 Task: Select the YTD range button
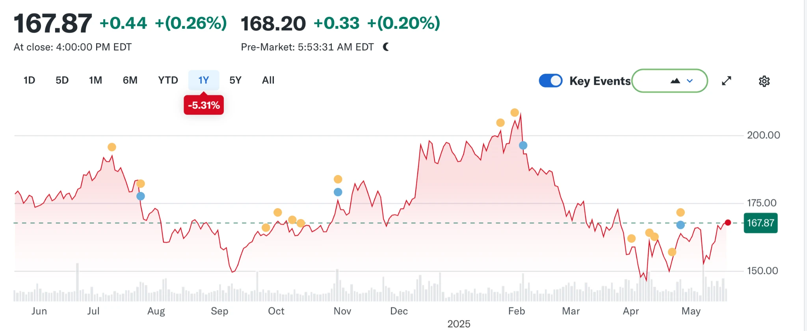click(x=168, y=80)
